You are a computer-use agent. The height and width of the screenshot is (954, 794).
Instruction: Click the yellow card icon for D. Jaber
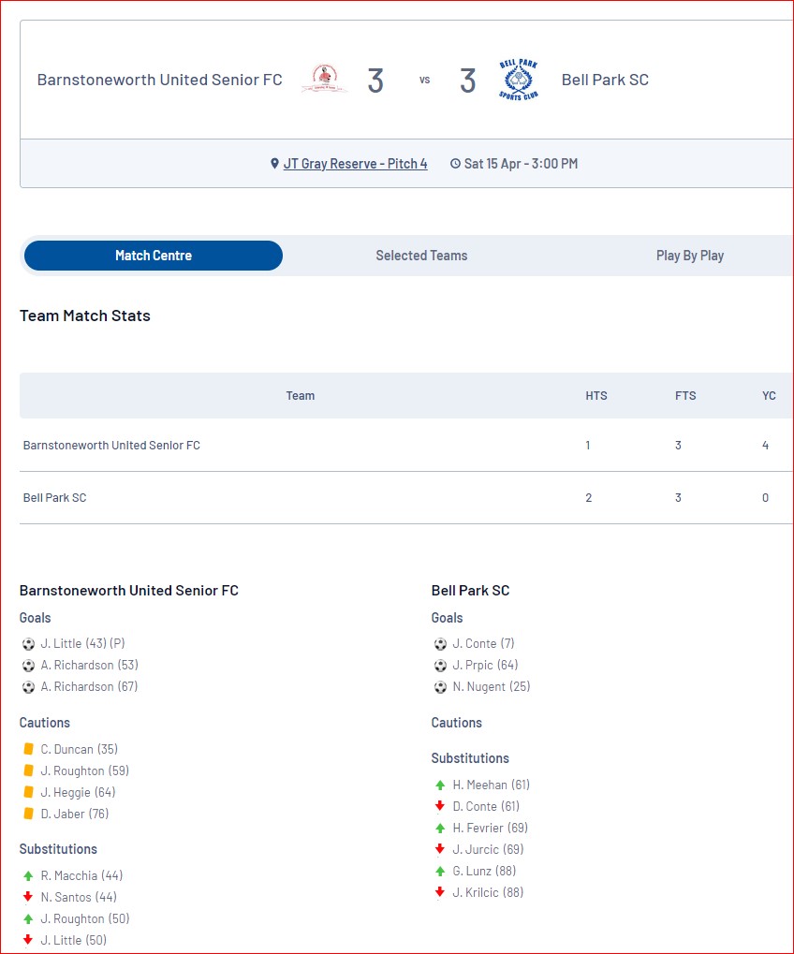click(28, 814)
